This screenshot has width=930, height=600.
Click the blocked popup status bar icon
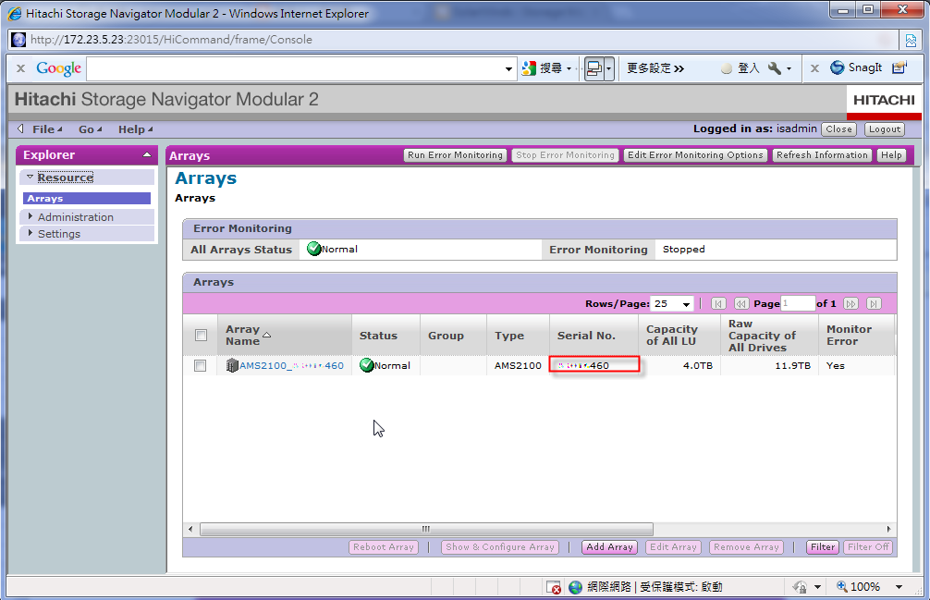(554, 587)
